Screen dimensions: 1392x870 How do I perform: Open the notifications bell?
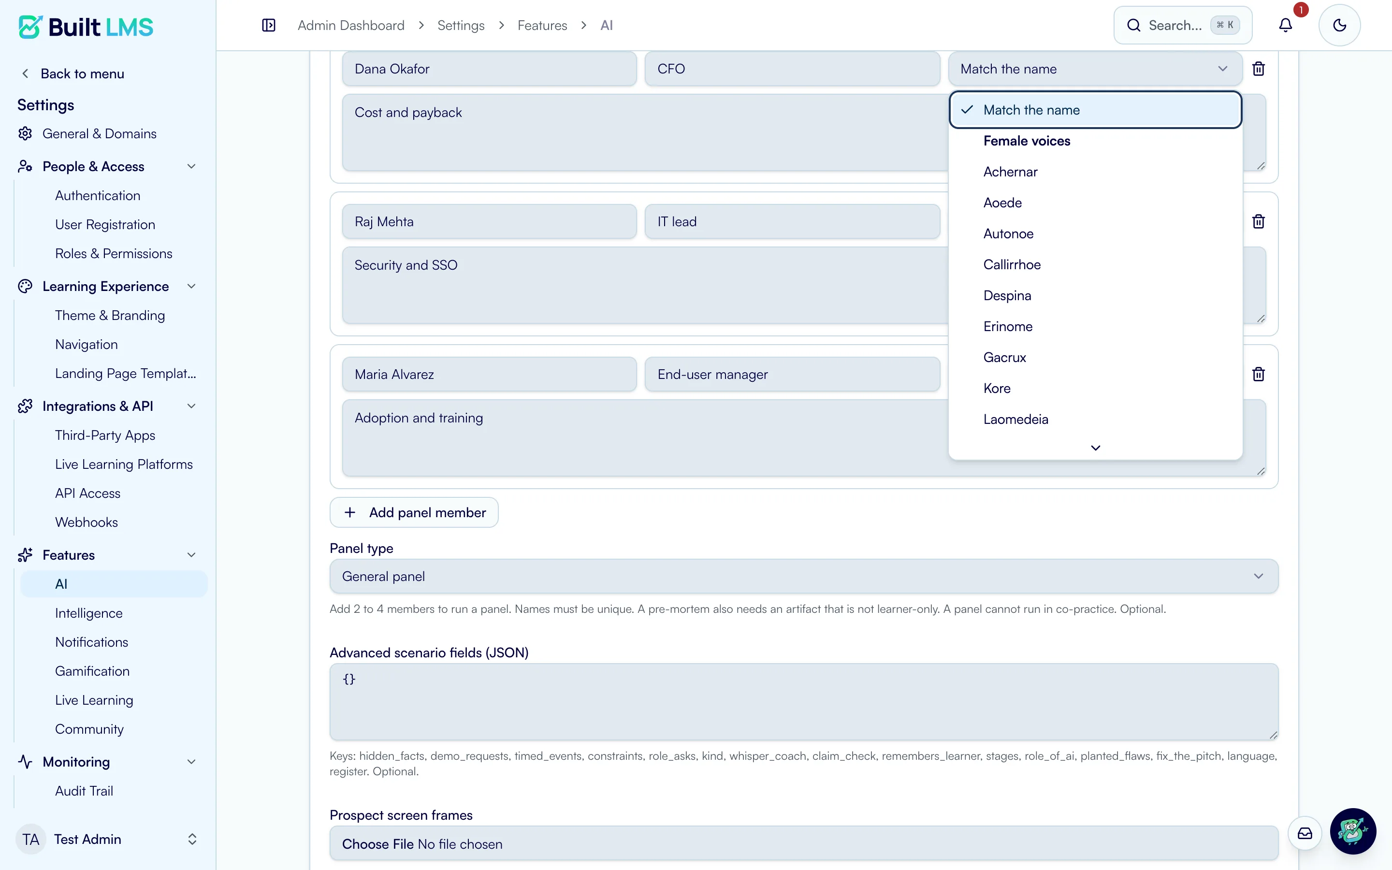[1286, 25]
